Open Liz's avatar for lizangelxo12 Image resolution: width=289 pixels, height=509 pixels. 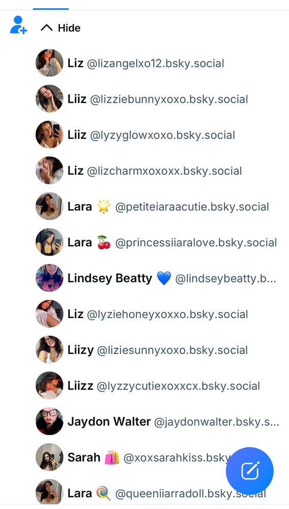(49, 63)
